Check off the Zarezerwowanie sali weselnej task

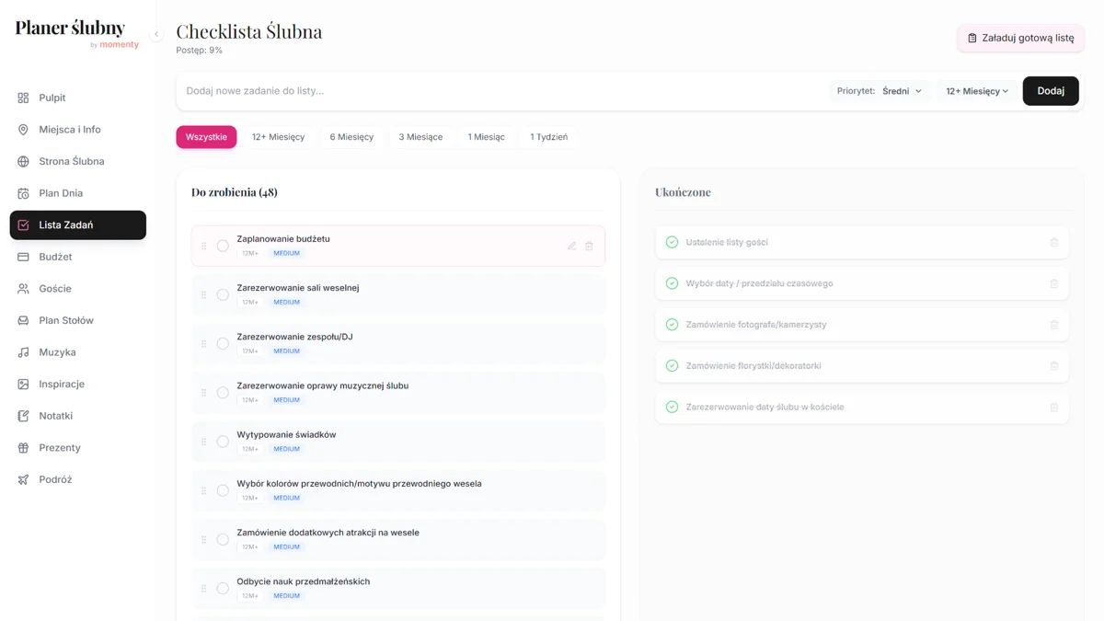[223, 294]
